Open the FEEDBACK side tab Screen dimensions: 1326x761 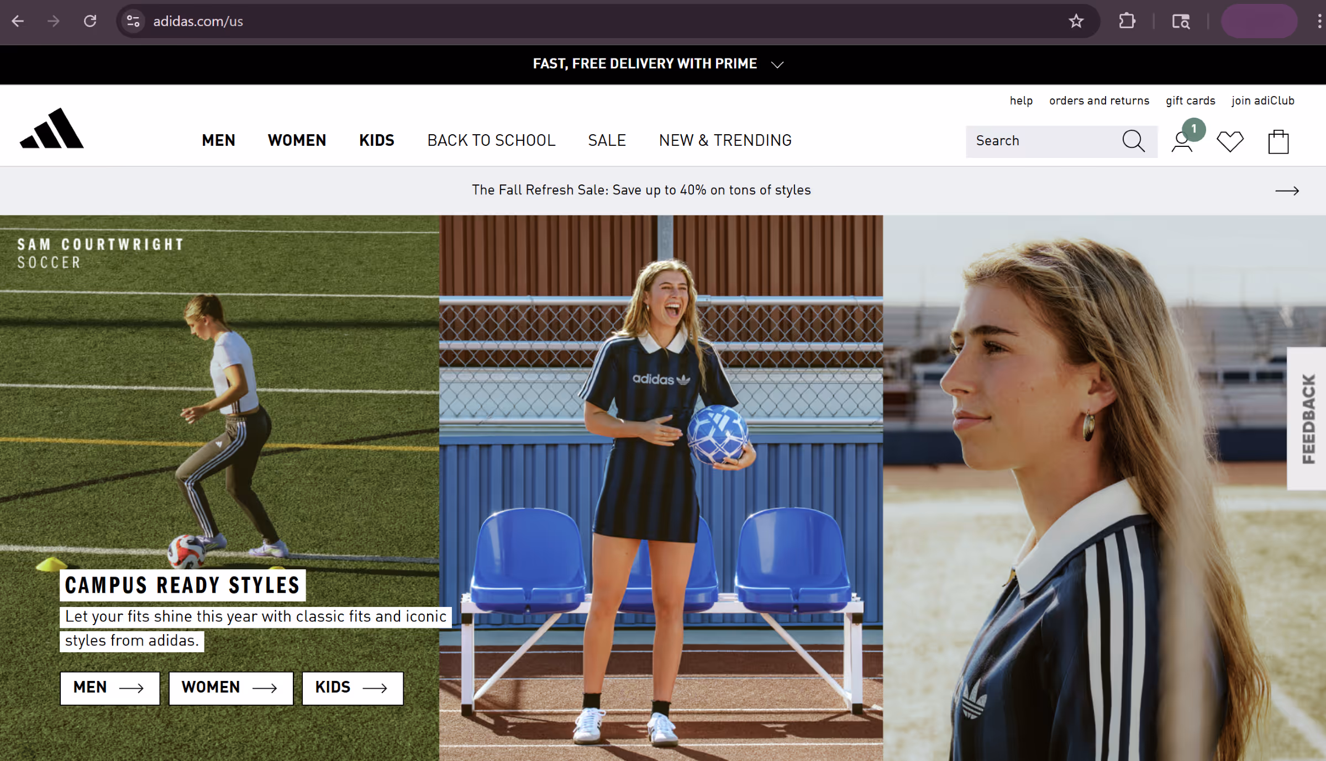pyautogui.click(x=1308, y=419)
